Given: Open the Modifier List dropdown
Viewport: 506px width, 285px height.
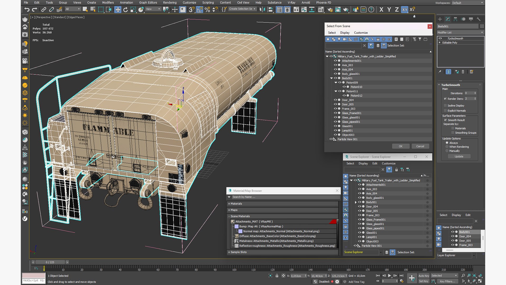Looking at the screenshot, I should [460, 32].
